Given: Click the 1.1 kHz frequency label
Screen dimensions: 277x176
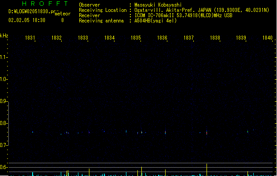Looking at the screenshot, I should tap(4, 57).
